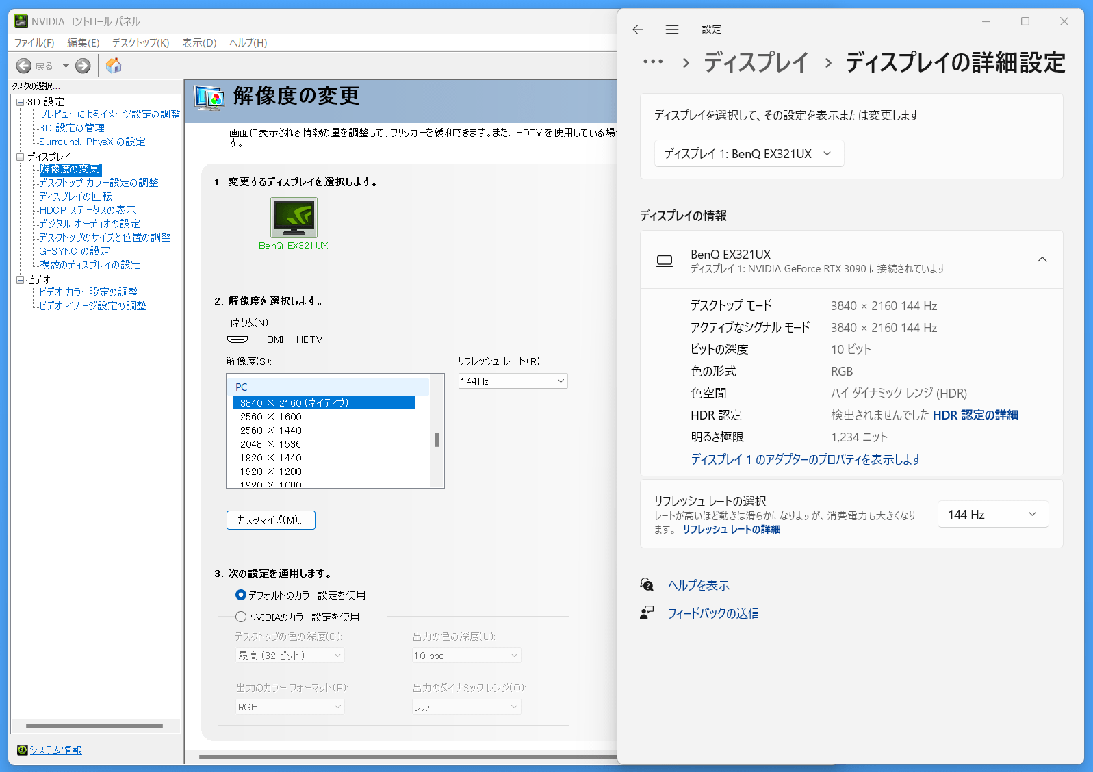
Task: Click the task tree horizontal scrollbar
Action: click(x=94, y=726)
